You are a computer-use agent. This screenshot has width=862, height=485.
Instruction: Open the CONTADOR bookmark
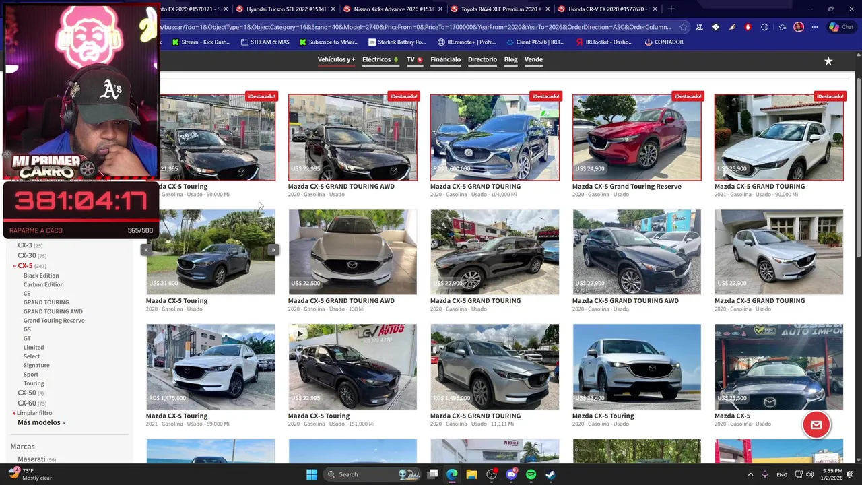point(664,42)
